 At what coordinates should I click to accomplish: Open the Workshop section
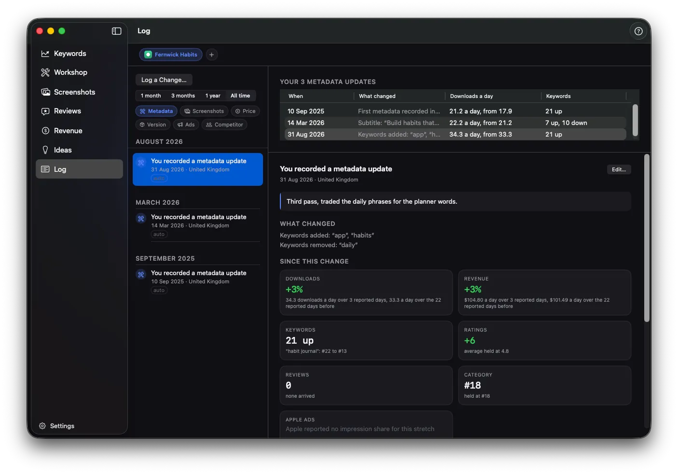coord(79,72)
